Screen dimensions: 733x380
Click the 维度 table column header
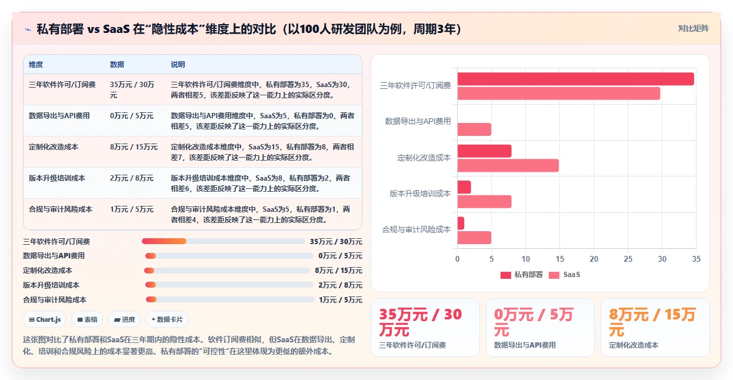36,64
